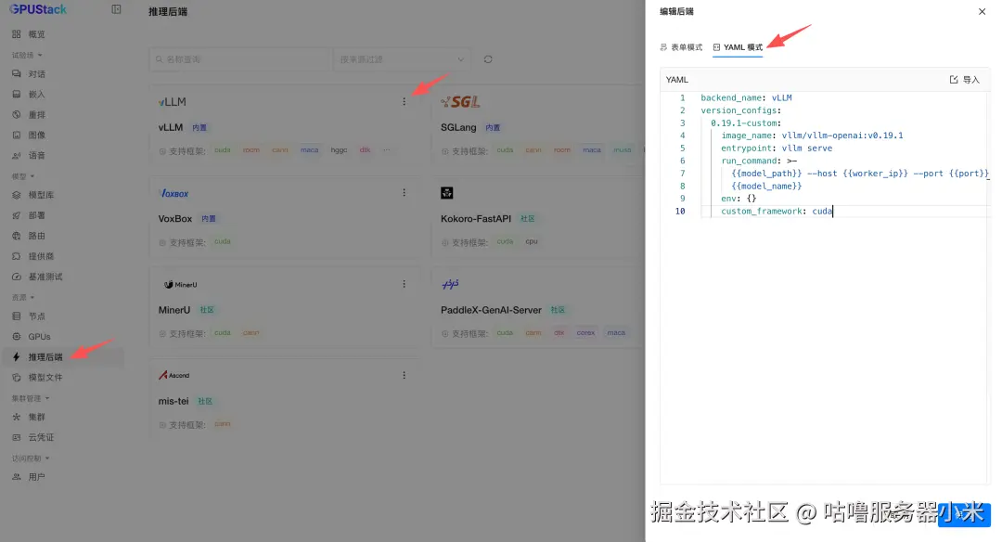
Task: Go to 模型库 model catalog icon
Action: (x=17, y=195)
